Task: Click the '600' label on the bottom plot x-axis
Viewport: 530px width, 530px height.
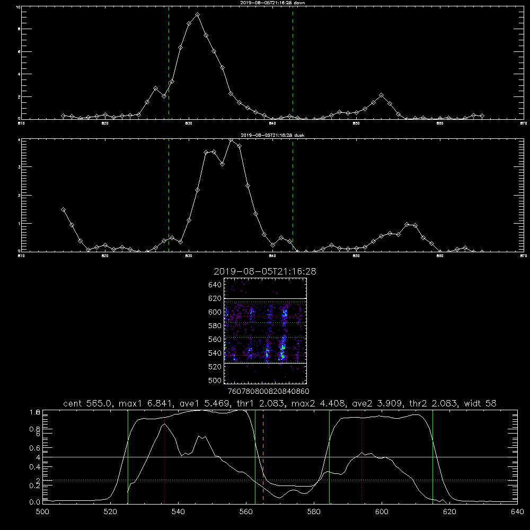Action: (x=382, y=512)
